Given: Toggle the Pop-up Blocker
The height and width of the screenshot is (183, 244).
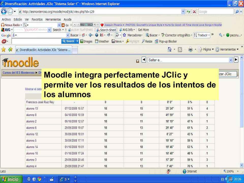Looking at the screenshot, I should 166,41.
